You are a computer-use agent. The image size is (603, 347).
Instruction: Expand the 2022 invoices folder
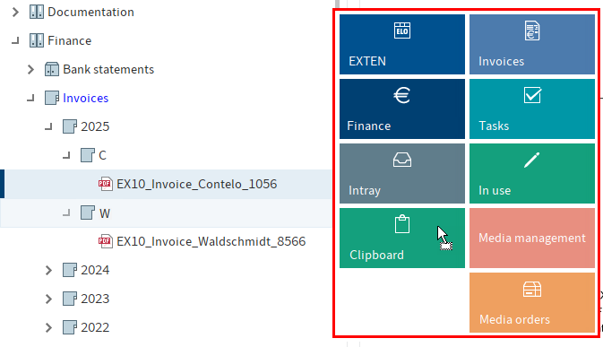48,327
